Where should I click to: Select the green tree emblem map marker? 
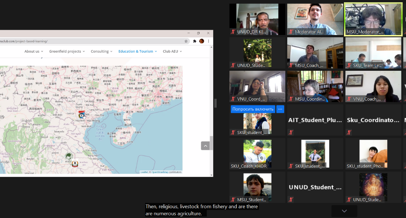pos(69,156)
